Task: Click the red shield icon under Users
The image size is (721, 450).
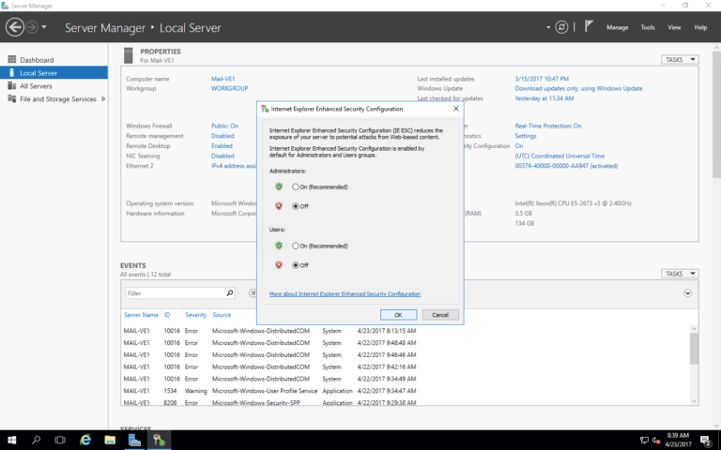Action: [279, 264]
